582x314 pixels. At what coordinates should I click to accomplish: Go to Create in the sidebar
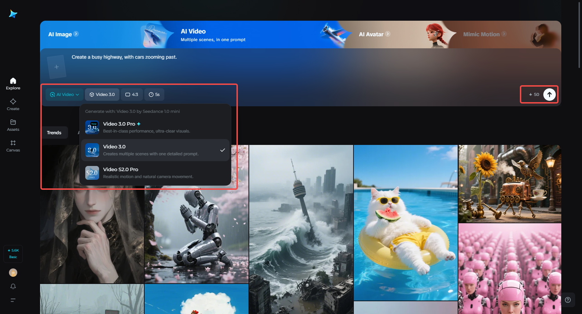(x=13, y=105)
